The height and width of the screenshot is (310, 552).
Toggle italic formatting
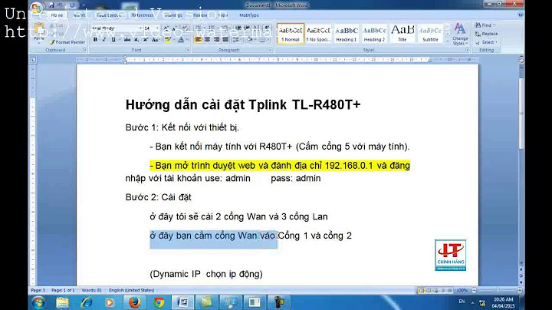[103, 40]
